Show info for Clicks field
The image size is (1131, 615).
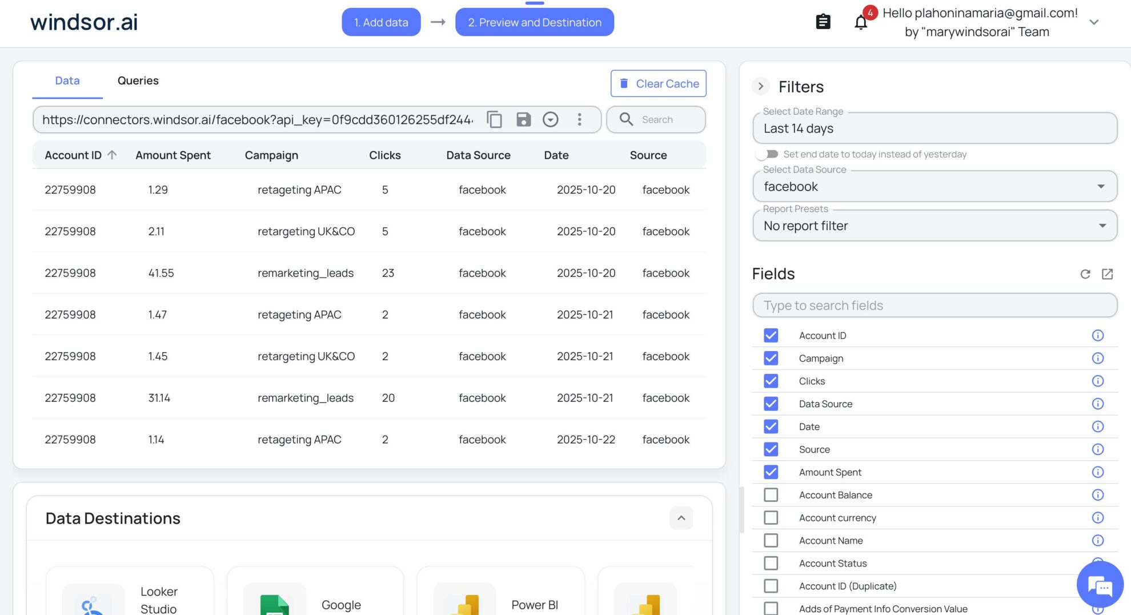pos(1097,381)
